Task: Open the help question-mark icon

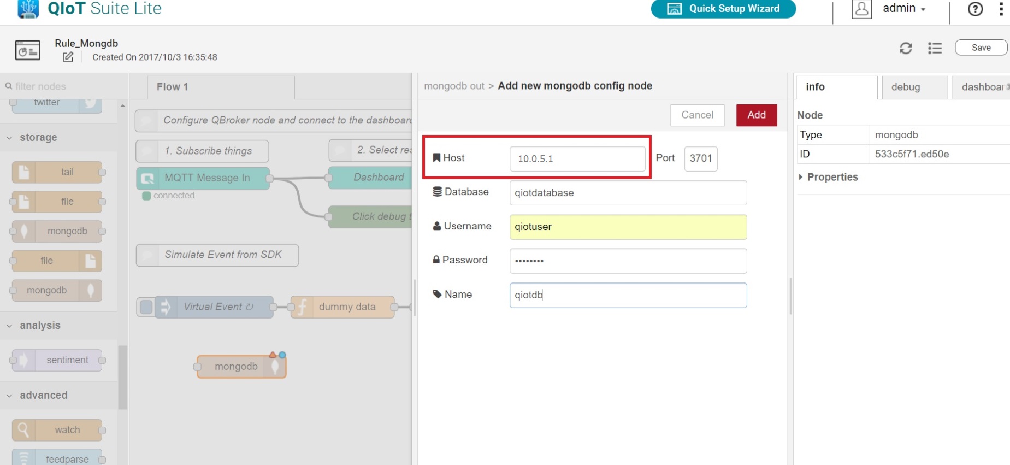Action: [975, 9]
